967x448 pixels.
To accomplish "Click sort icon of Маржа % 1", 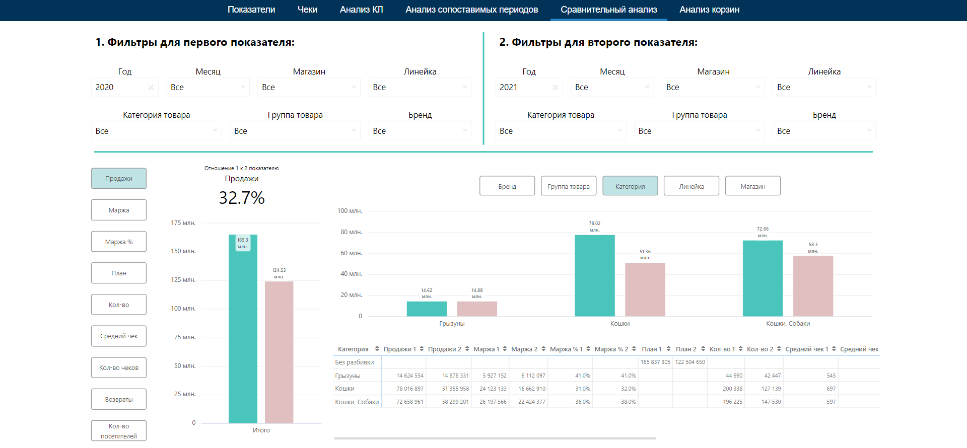I will click(588, 349).
